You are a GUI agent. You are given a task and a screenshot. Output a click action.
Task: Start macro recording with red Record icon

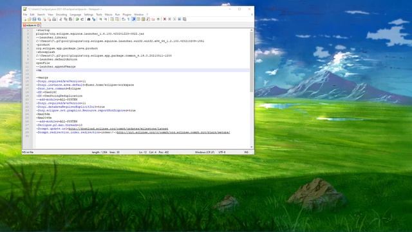tap(165, 19)
